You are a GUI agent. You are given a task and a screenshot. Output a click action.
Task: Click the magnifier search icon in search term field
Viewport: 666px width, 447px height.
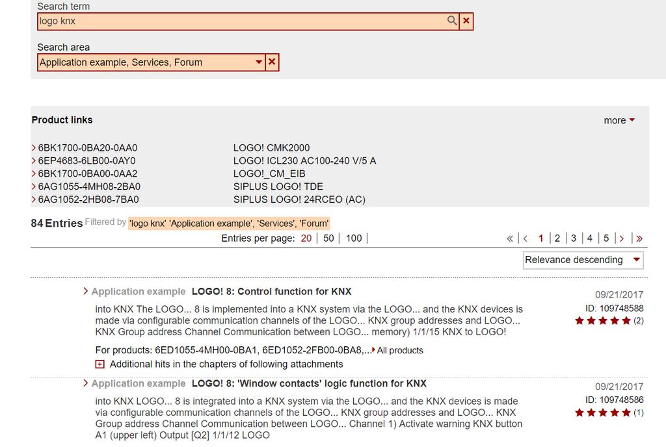(452, 21)
